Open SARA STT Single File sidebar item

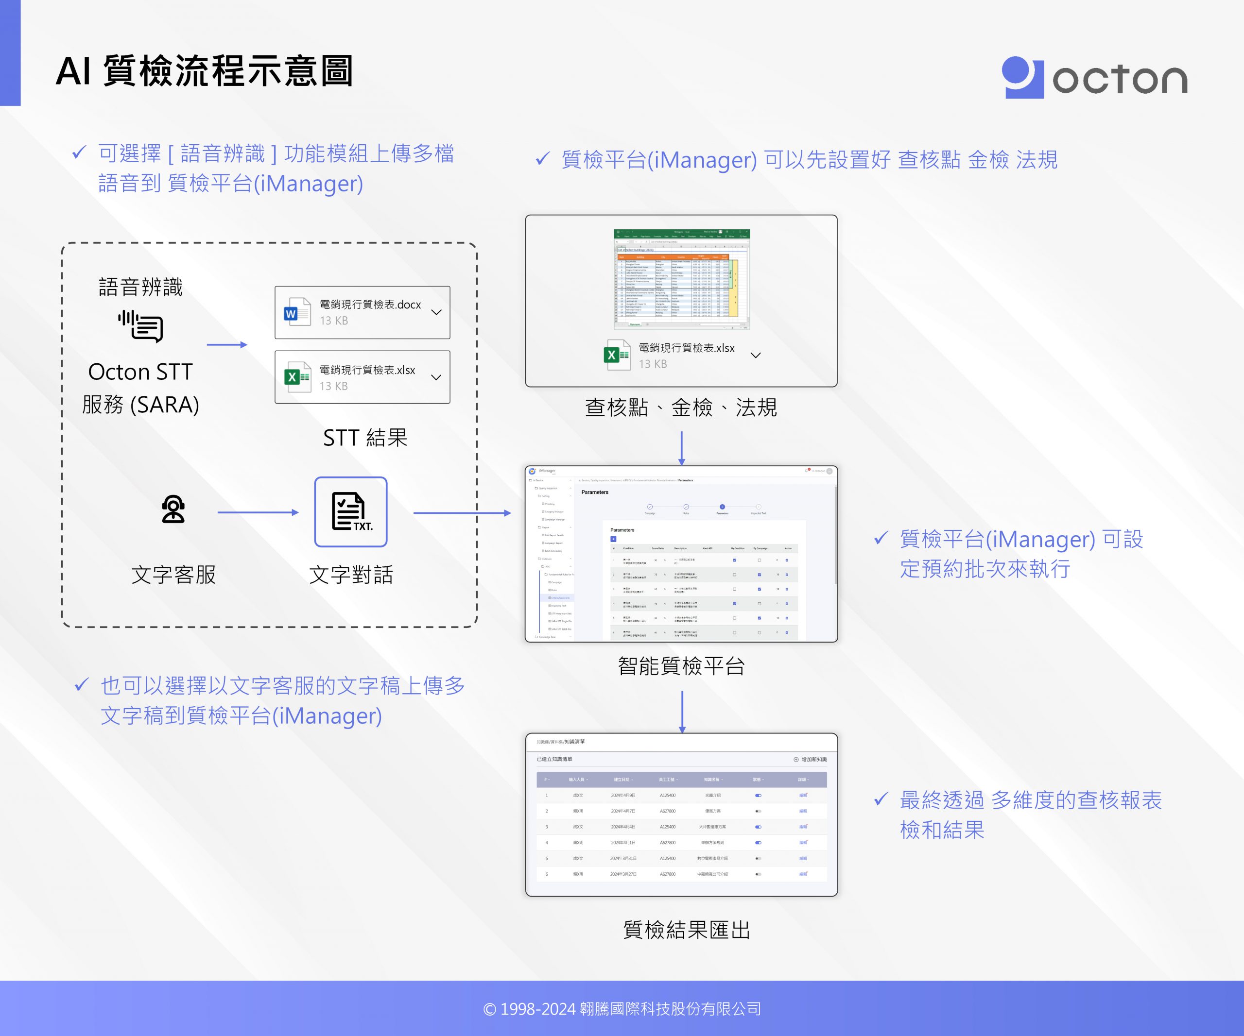560,622
